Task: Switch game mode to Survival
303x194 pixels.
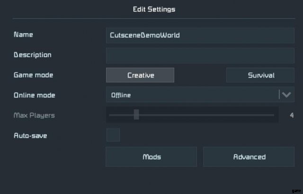Action: tap(261, 75)
